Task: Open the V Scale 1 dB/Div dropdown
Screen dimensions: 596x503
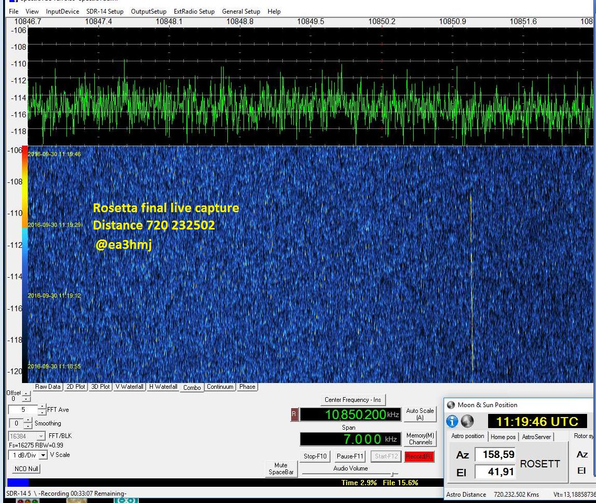Action: point(43,455)
